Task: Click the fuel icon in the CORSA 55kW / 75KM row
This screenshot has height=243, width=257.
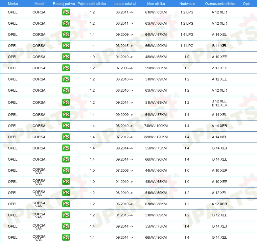Action: 66,148
